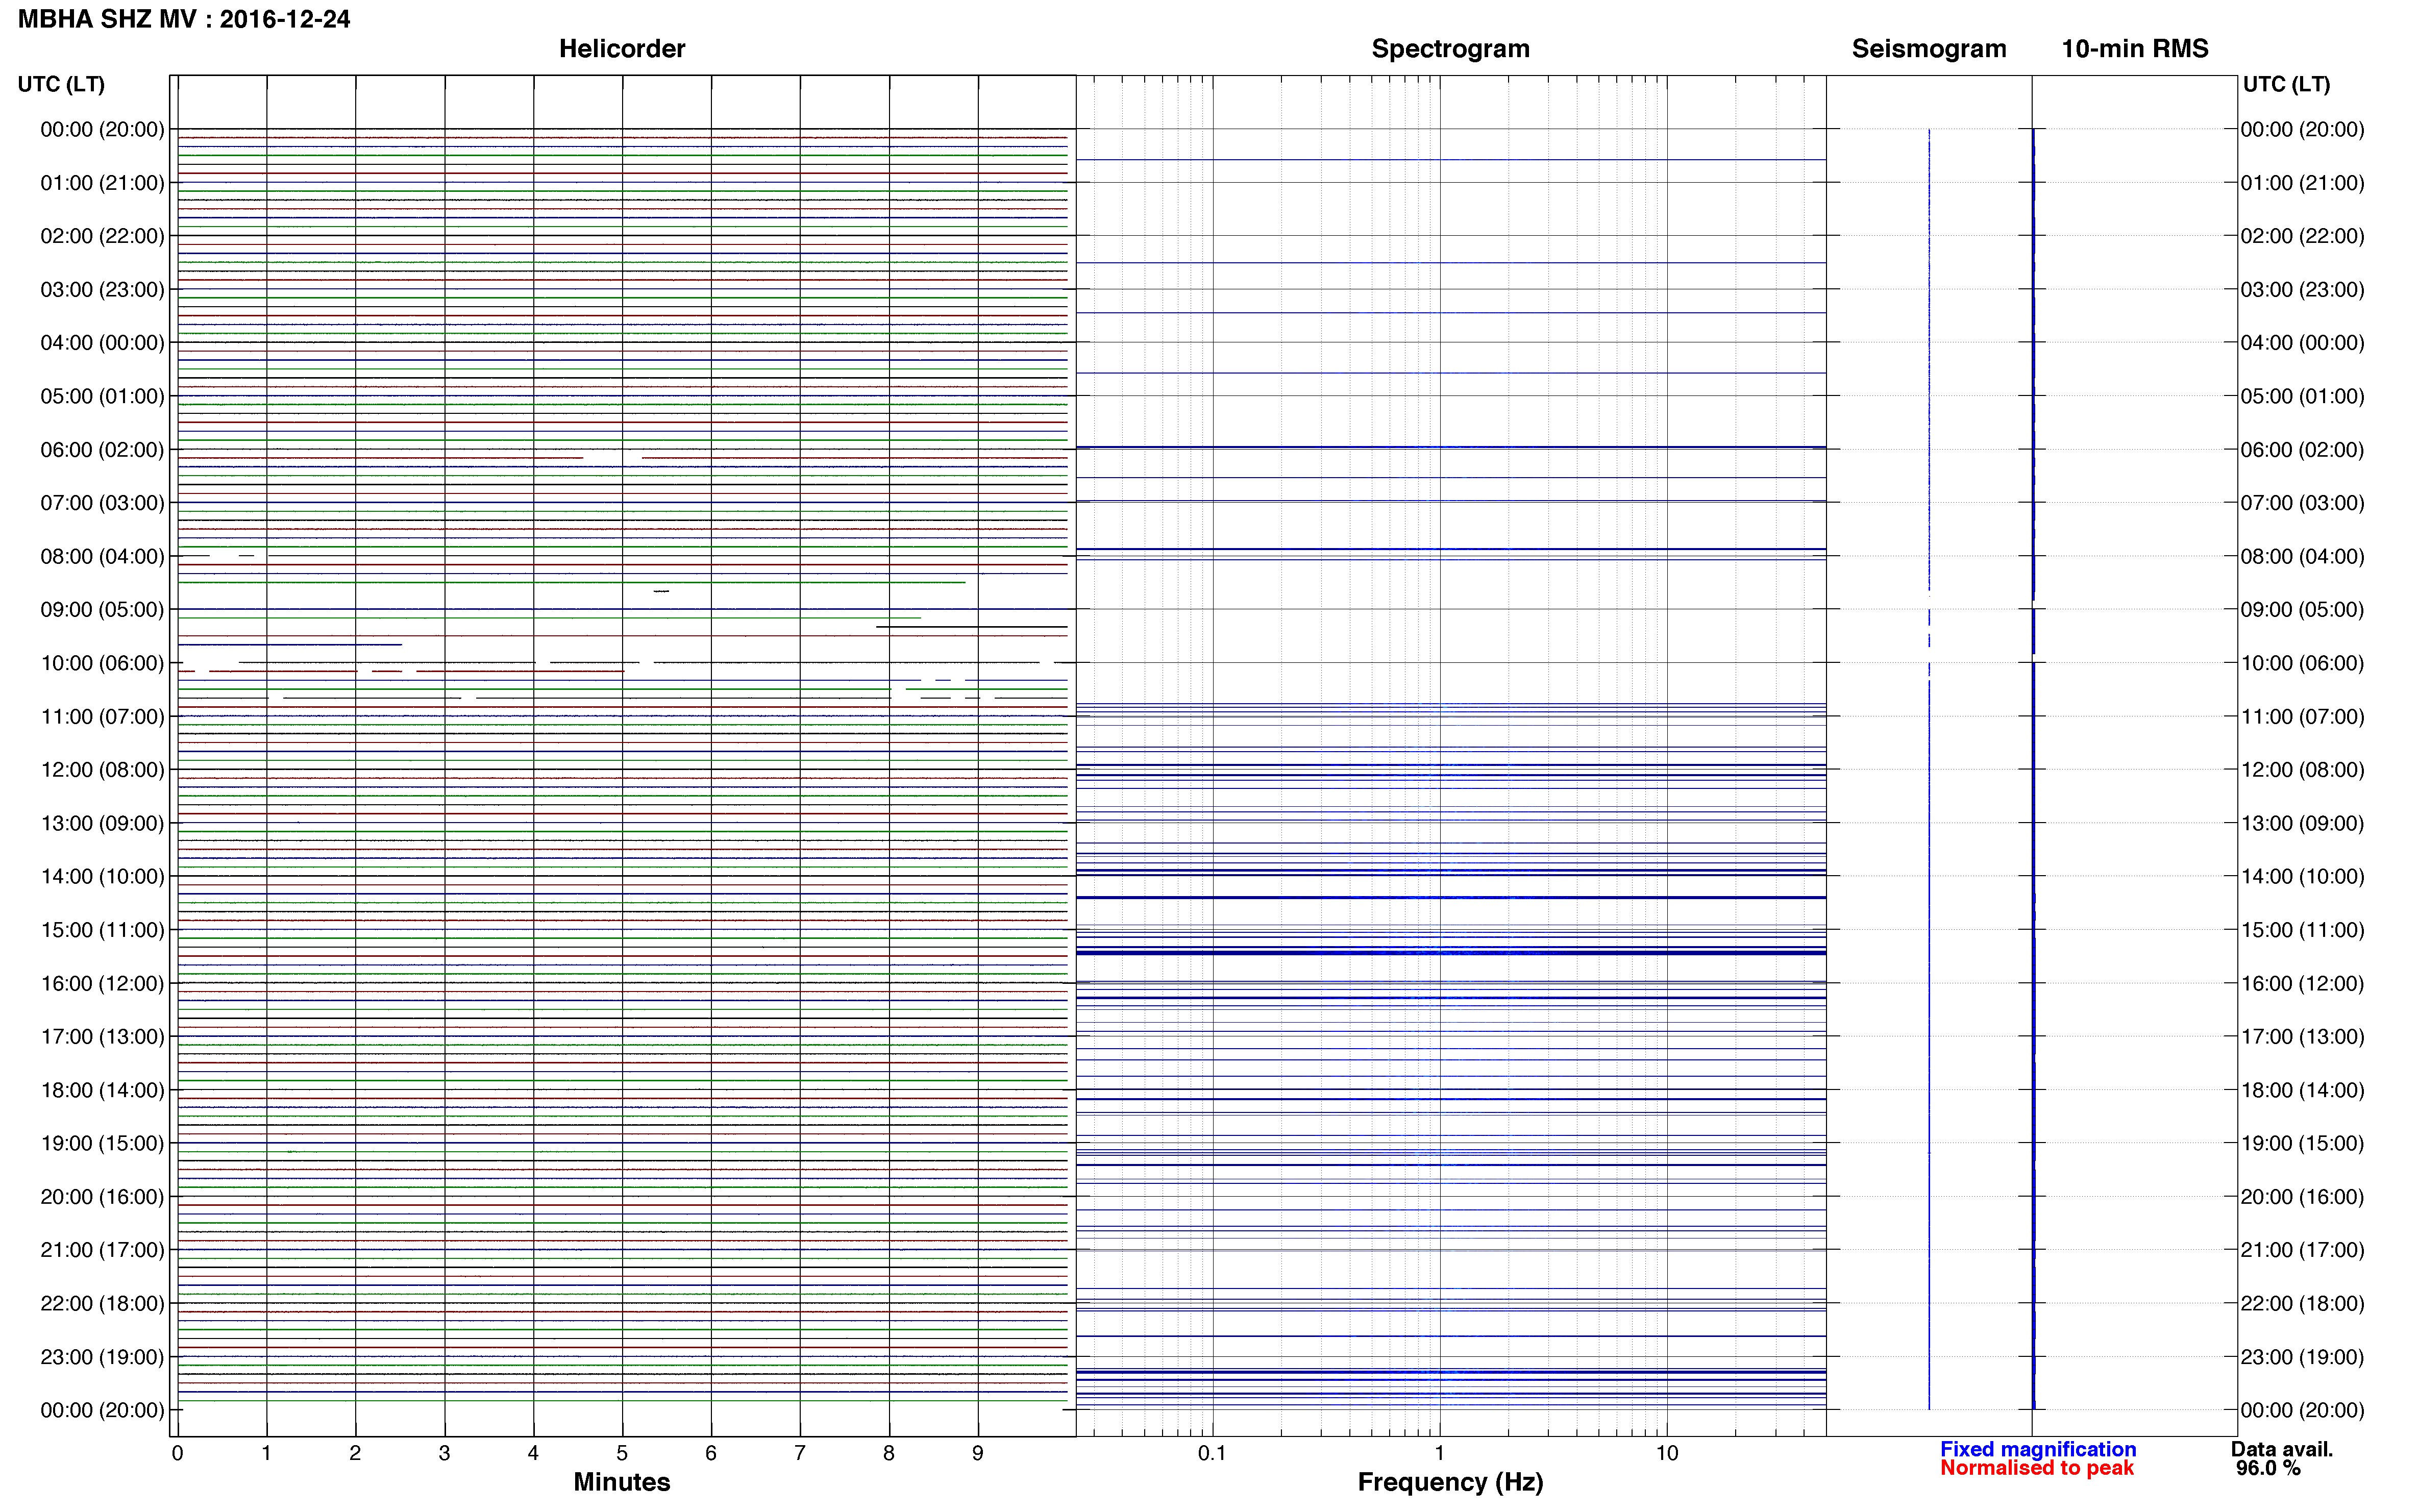Select the "Frequency (Hz)" axis title
This screenshot has height=1512, width=2419.
1450,1482
